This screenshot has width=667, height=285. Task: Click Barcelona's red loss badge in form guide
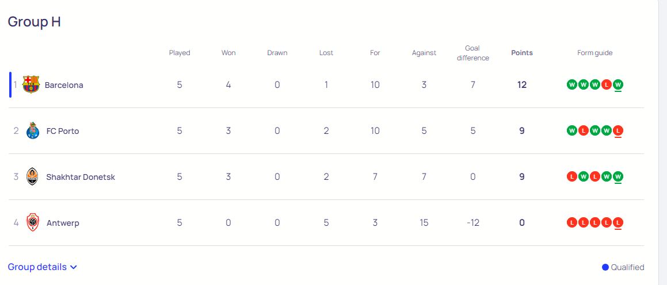click(x=607, y=85)
